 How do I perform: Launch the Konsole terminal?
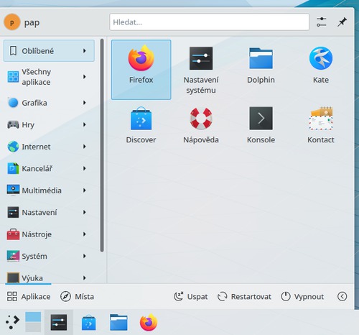[x=261, y=125]
